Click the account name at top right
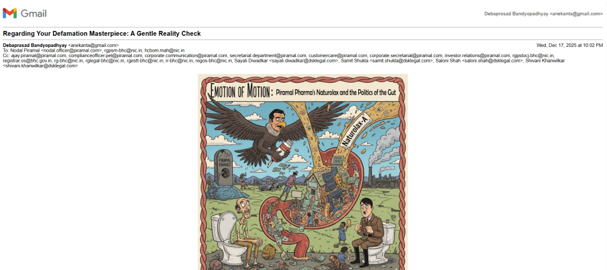The image size is (607, 270). pos(543,14)
